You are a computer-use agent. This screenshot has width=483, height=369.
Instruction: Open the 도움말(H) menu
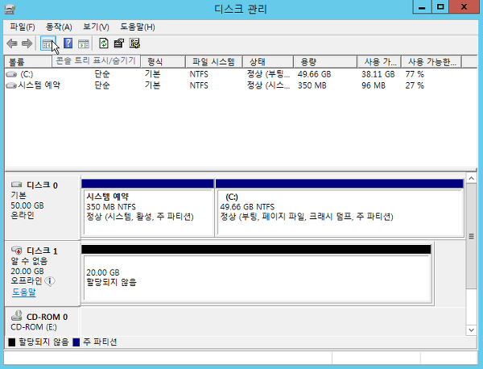click(138, 27)
